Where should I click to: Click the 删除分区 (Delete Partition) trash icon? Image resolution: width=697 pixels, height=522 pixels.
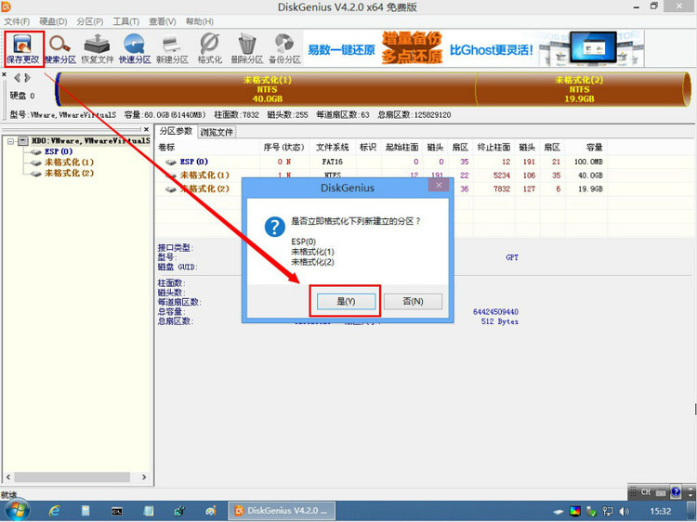point(247,46)
